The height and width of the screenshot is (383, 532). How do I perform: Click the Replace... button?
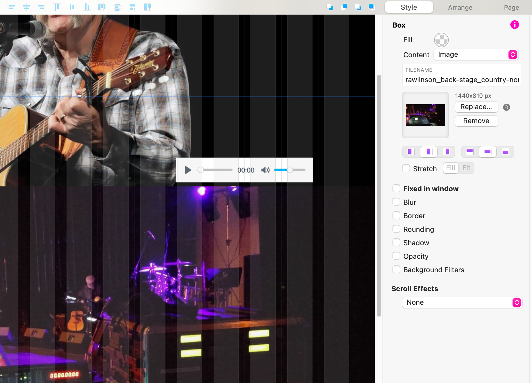476,107
